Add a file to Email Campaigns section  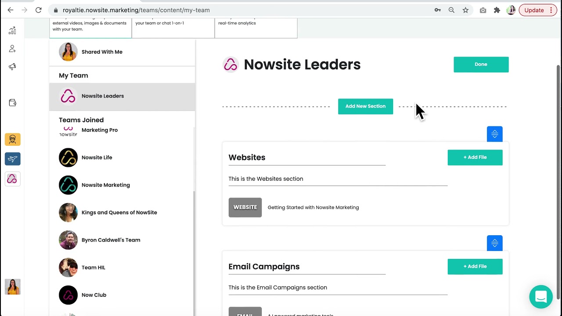point(475,266)
